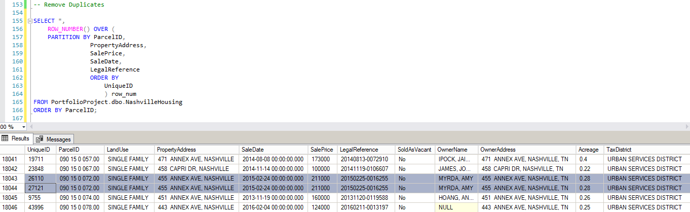The image size is (690, 212).
Task: Collapse the SELECT statement code block
Action: pos(30,21)
